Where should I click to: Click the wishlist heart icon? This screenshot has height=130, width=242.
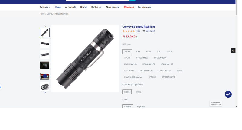click(143, 31)
